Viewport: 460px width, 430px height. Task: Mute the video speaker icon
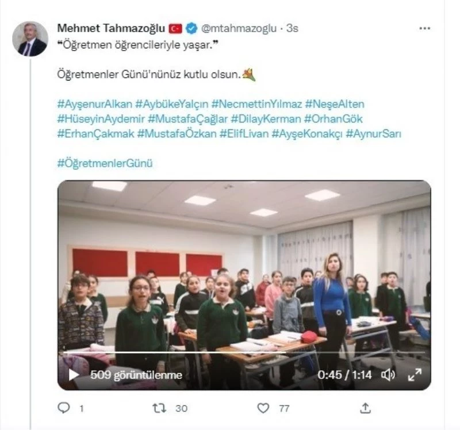point(388,375)
